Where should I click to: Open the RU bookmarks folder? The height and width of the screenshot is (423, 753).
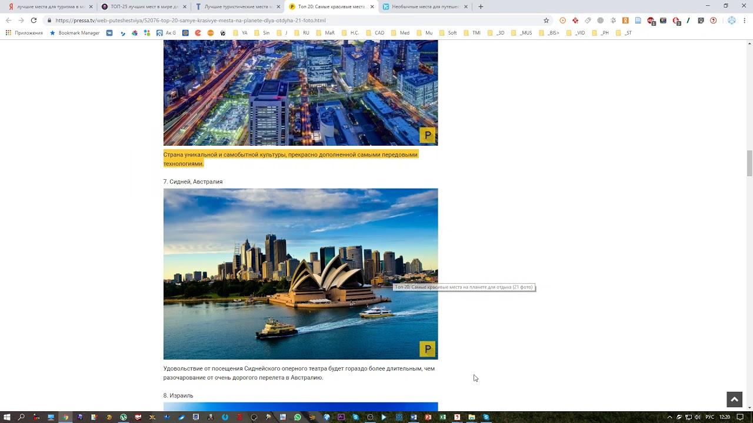pos(301,33)
